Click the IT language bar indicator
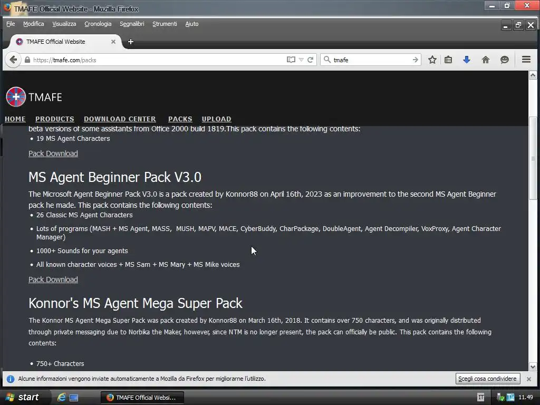The image size is (540, 405). point(481,398)
